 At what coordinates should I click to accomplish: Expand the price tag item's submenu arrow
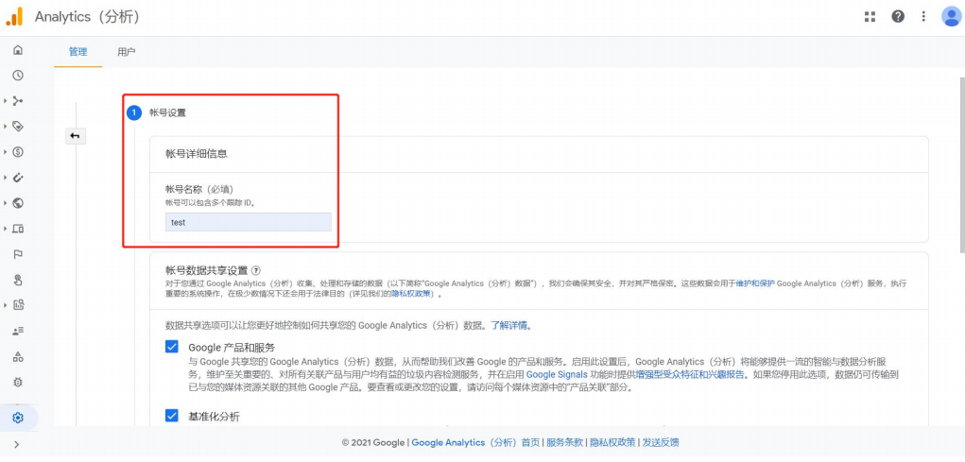(x=5, y=126)
